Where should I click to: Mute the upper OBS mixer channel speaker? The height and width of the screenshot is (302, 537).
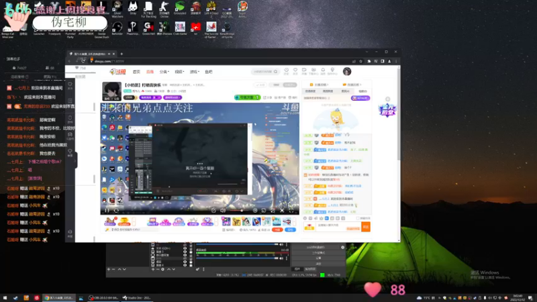tap(281, 244)
